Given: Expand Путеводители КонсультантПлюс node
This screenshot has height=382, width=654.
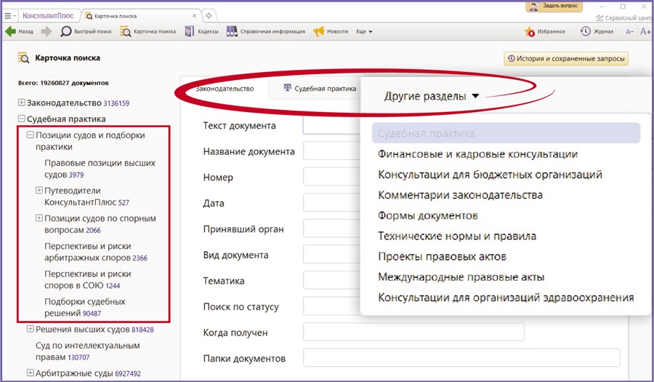Looking at the screenshot, I should click(39, 191).
